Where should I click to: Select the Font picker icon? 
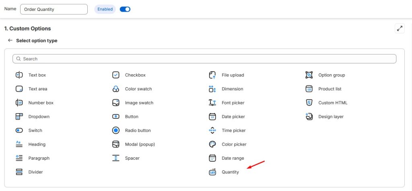click(x=212, y=103)
